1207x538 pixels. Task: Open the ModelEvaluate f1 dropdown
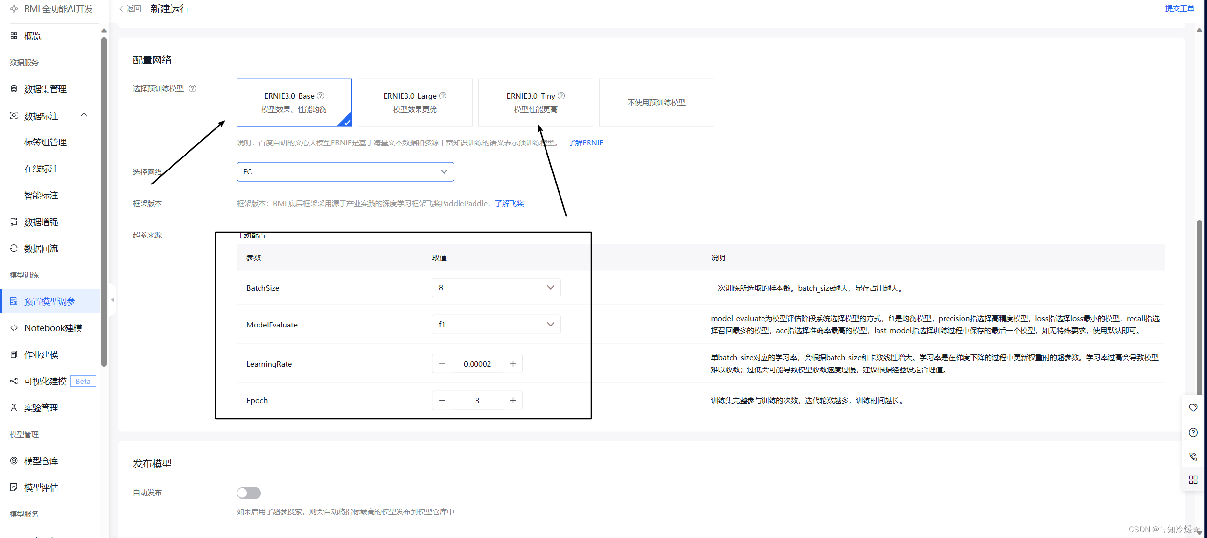tap(496, 325)
